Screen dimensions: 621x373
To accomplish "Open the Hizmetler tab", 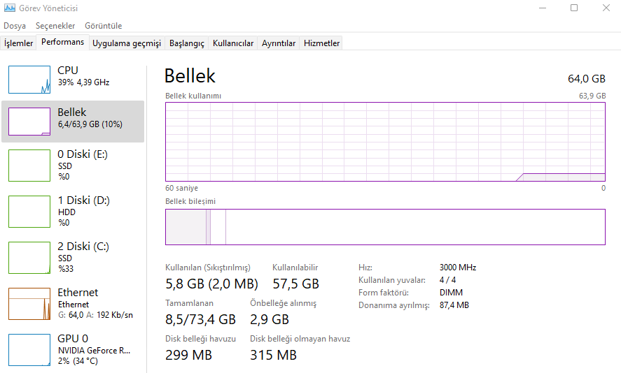I will [x=321, y=43].
